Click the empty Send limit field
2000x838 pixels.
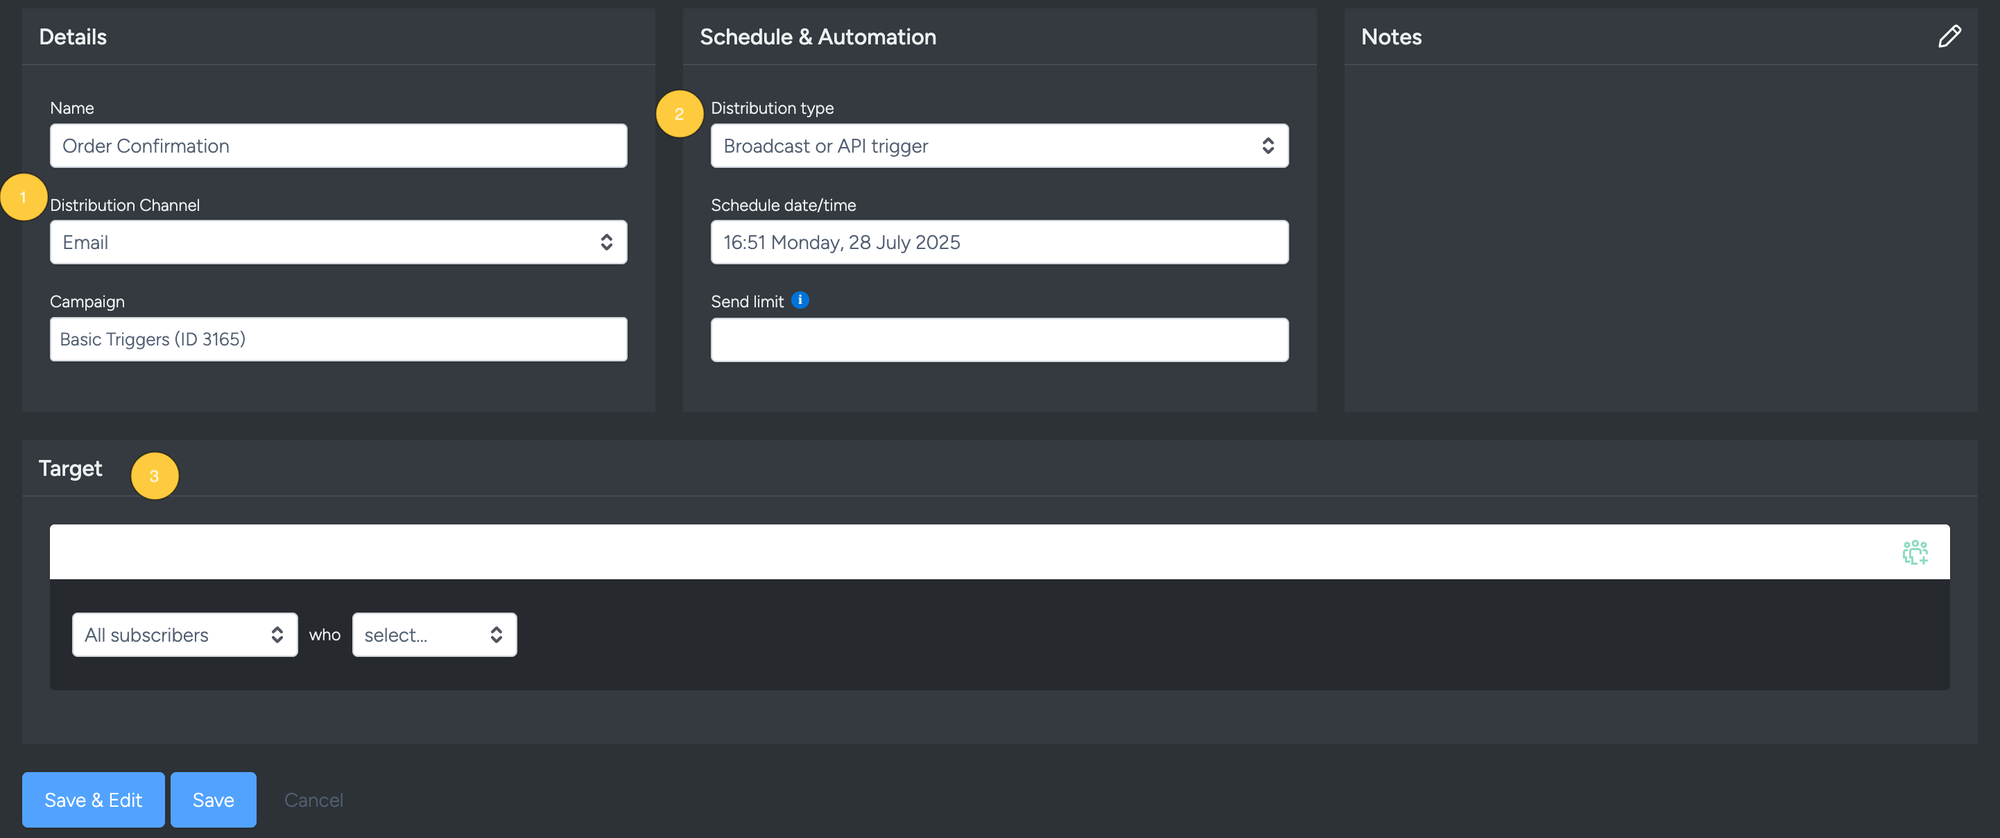point(999,339)
